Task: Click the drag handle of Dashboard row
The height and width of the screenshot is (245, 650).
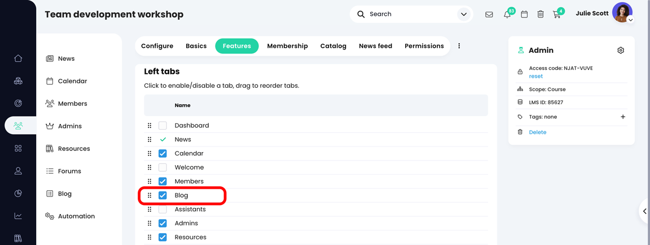Action: pyautogui.click(x=150, y=126)
